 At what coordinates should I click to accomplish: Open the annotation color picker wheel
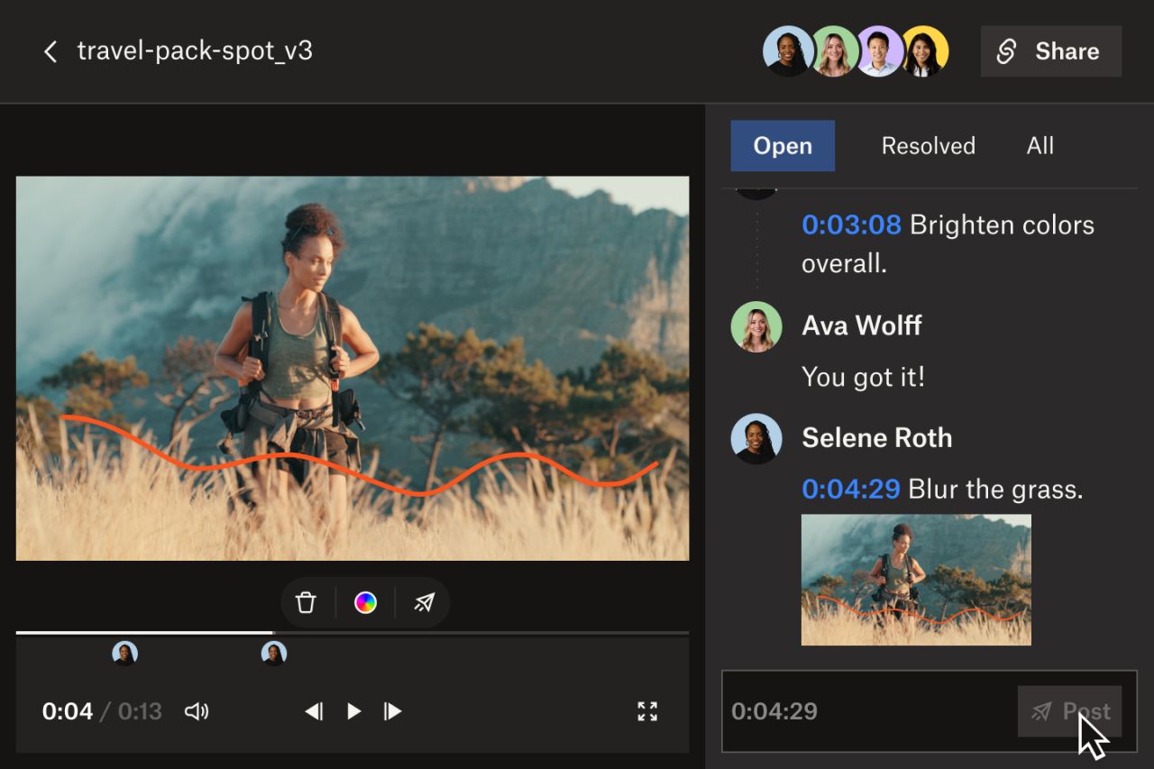(364, 601)
